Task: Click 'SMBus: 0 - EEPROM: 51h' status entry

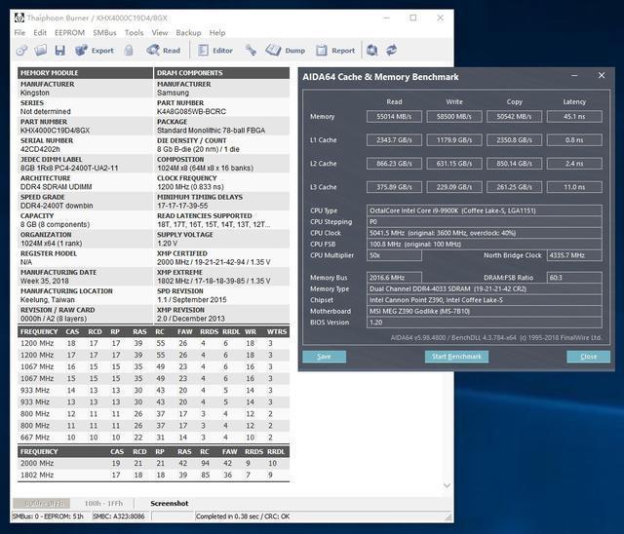Action: pos(48,516)
